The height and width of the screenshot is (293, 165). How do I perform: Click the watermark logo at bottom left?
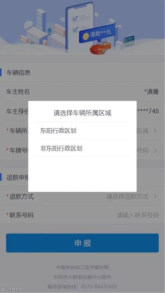(x=12, y=289)
